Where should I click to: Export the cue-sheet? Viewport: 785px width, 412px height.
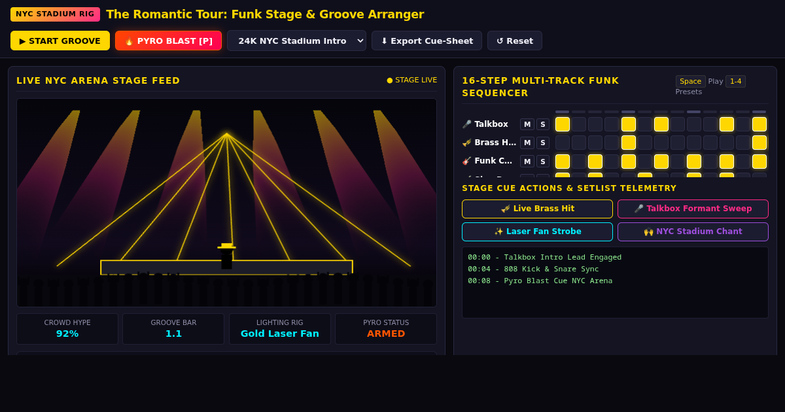[427, 41]
